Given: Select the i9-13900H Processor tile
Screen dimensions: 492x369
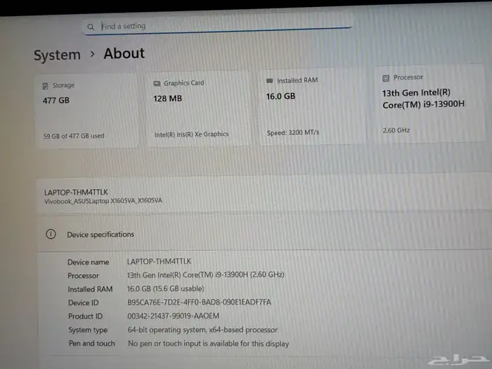Looking at the screenshot, I should (x=430, y=103).
